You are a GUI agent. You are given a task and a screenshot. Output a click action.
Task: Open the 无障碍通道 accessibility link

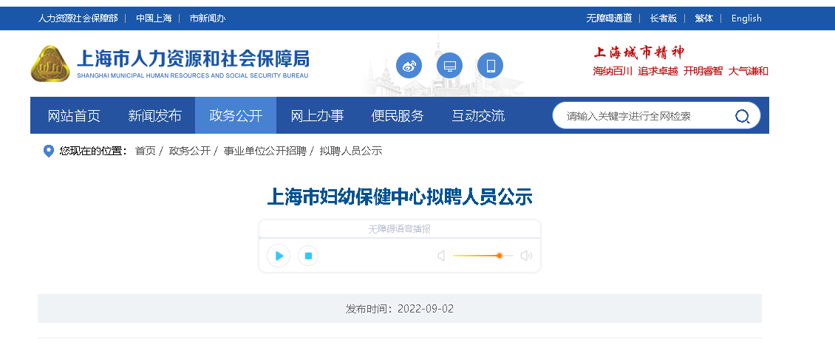coord(609,18)
